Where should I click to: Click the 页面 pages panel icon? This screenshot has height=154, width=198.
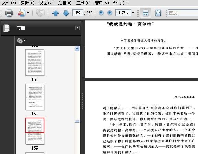coord(7,28)
